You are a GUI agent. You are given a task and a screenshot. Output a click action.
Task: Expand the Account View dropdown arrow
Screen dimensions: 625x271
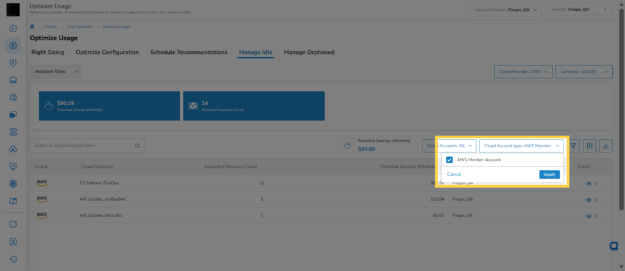click(x=77, y=71)
